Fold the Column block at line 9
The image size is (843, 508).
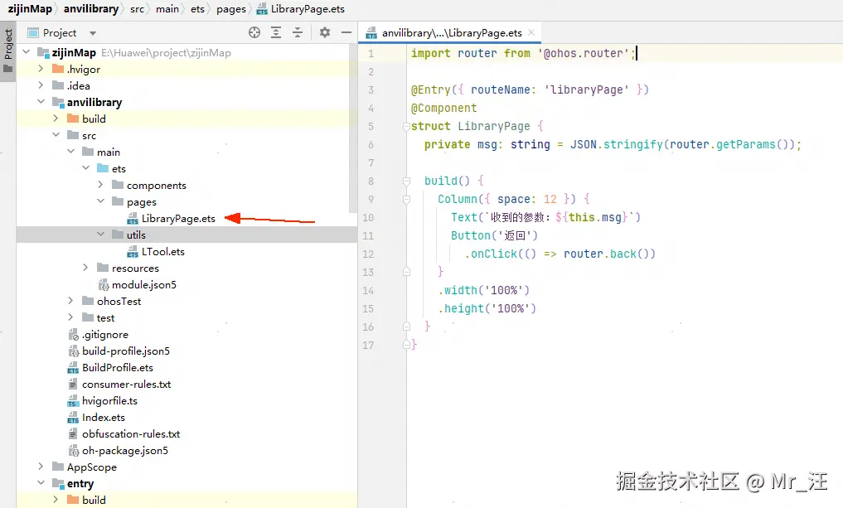point(406,200)
